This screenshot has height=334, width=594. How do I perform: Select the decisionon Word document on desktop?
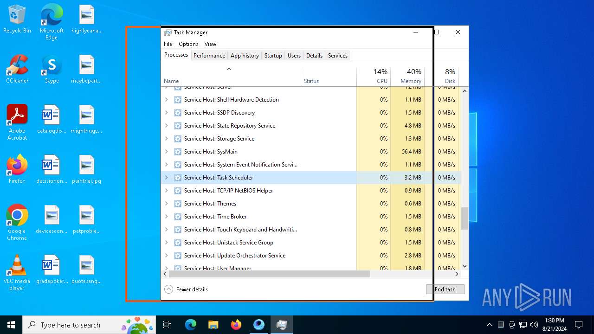tap(52, 170)
